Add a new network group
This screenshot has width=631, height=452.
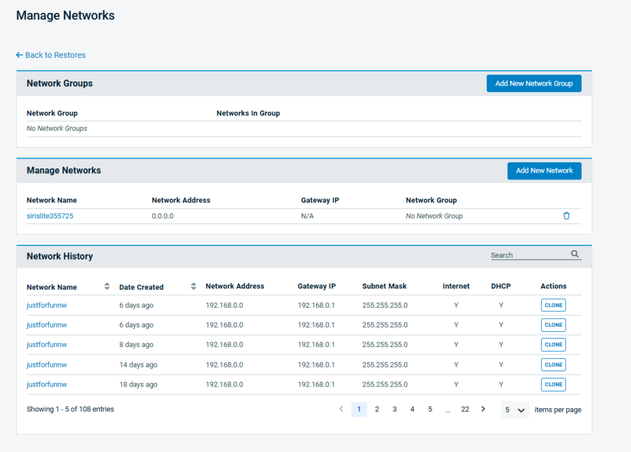[534, 83]
